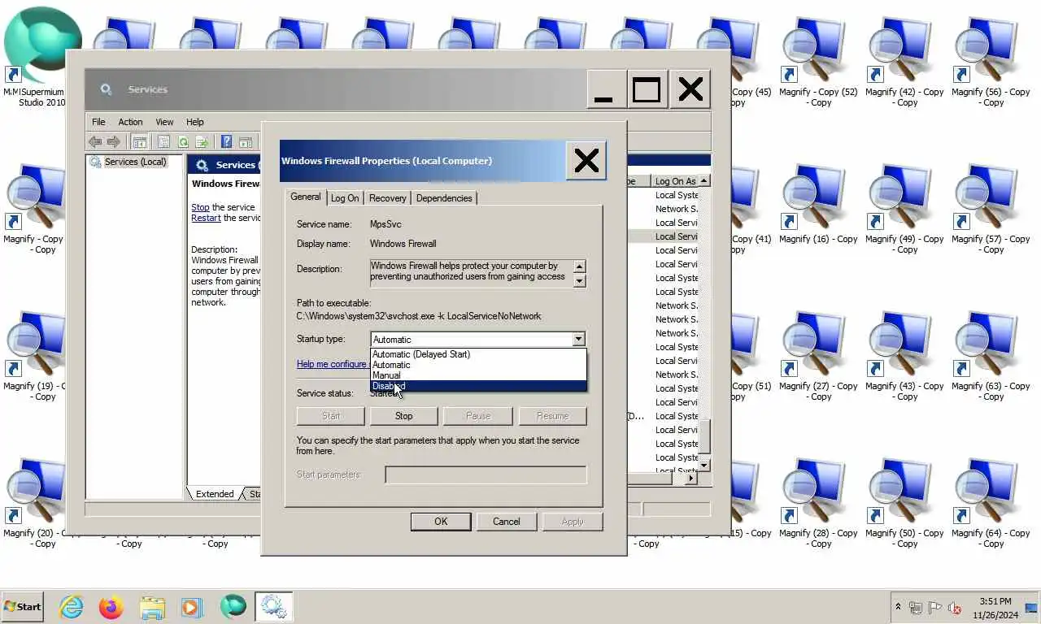Click the Log On As column header

click(675, 181)
